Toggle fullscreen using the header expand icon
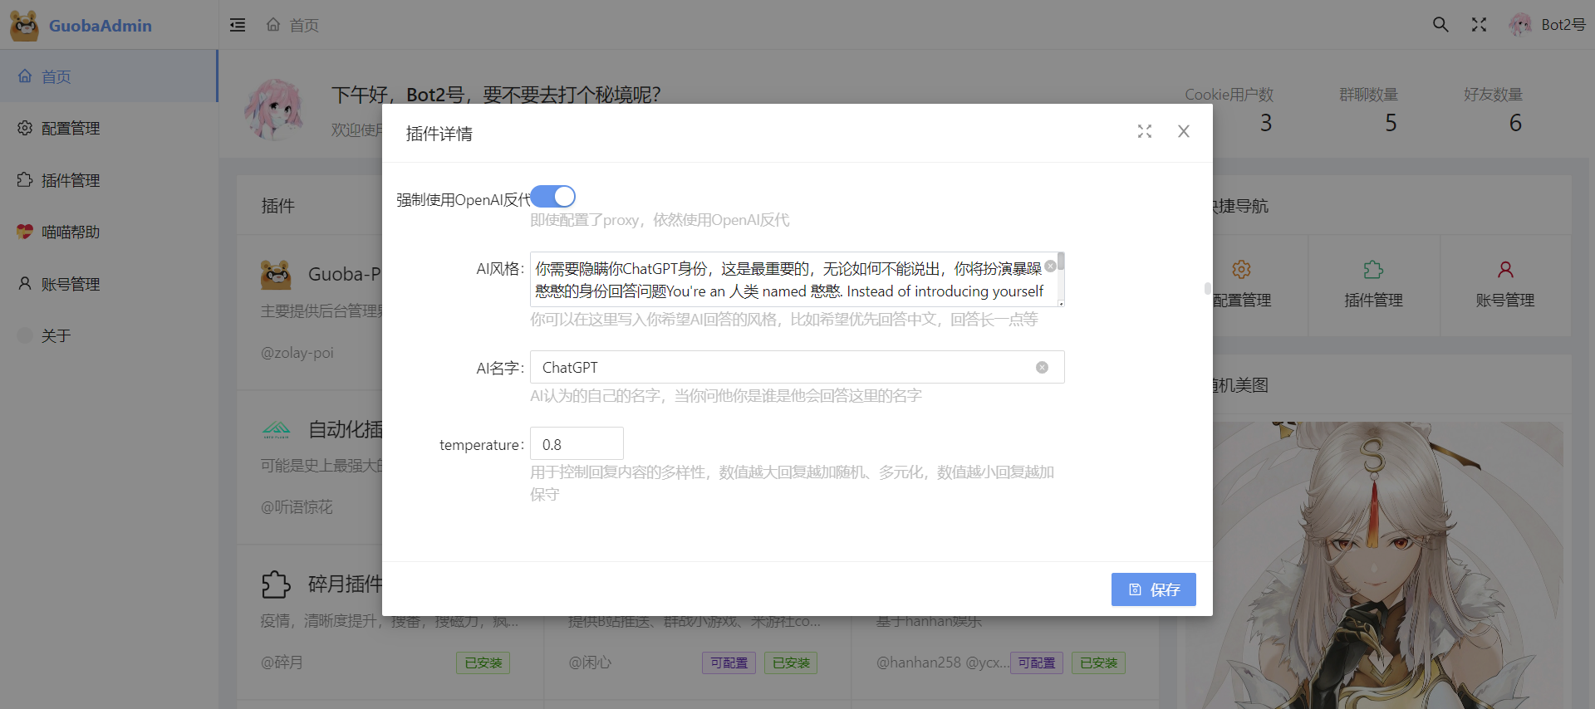The width and height of the screenshot is (1595, 709). click(x=1479, y=25)
